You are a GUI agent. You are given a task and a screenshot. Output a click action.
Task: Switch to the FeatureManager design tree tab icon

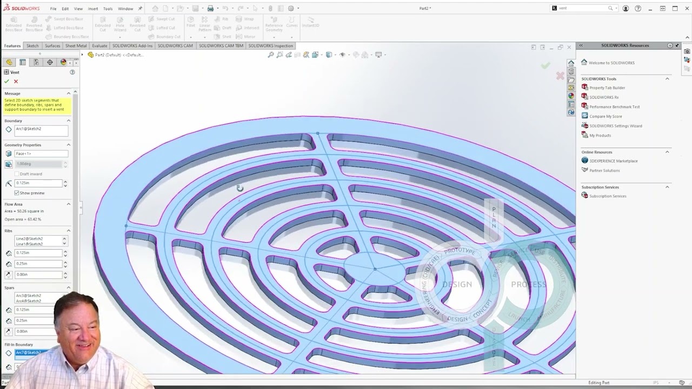[x=9, y=62]
